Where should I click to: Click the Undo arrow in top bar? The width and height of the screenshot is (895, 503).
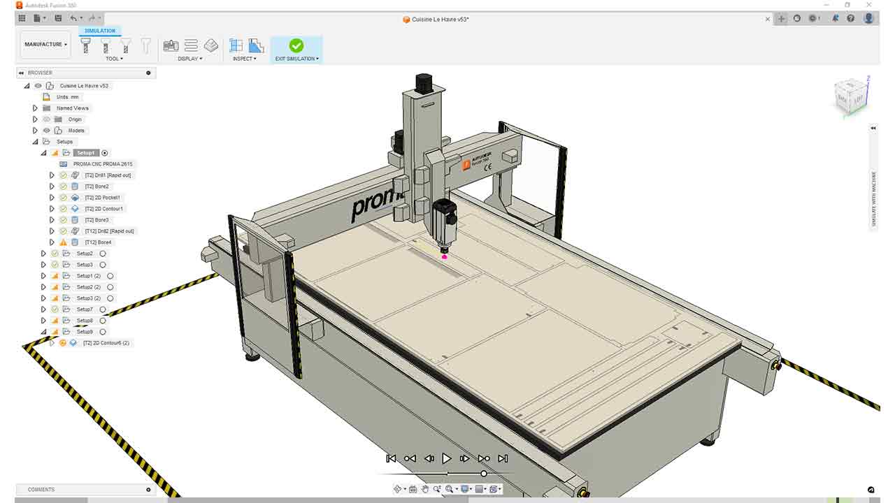pos(74,18)
